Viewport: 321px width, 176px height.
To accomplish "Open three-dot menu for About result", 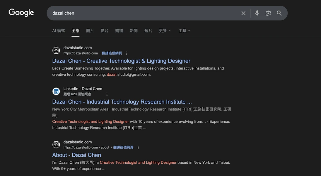I will click(138, 148).
